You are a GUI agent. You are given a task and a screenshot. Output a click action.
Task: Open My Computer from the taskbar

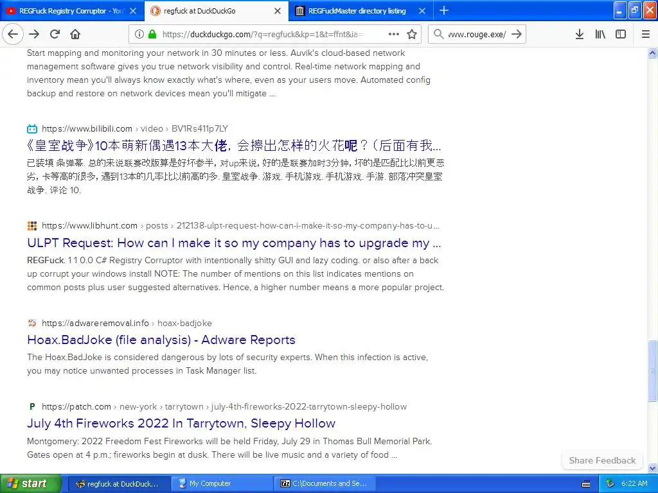pos(222,484)
